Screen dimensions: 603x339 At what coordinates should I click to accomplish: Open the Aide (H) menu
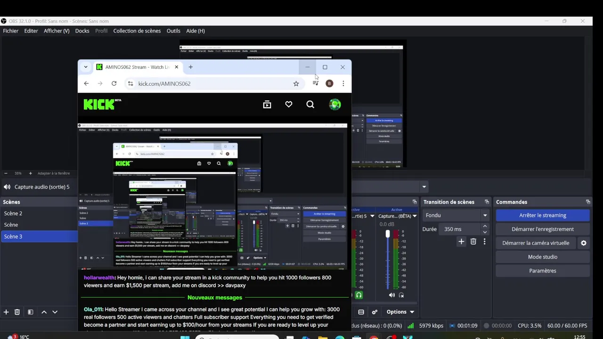coord(196,31)
